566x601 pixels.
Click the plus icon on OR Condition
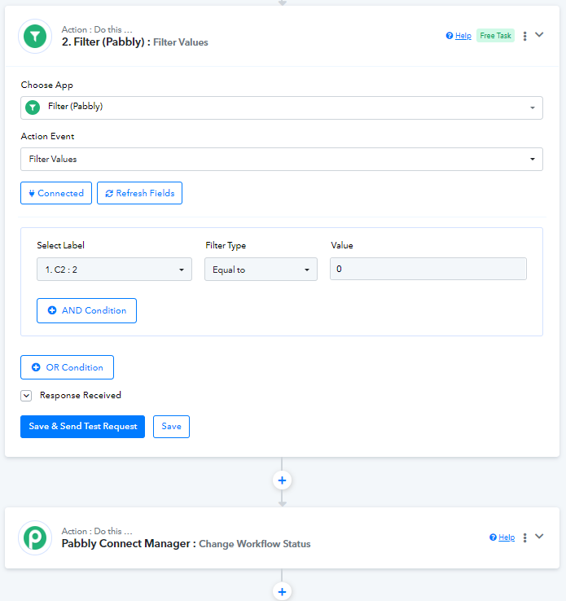click(x=36, y=367)
